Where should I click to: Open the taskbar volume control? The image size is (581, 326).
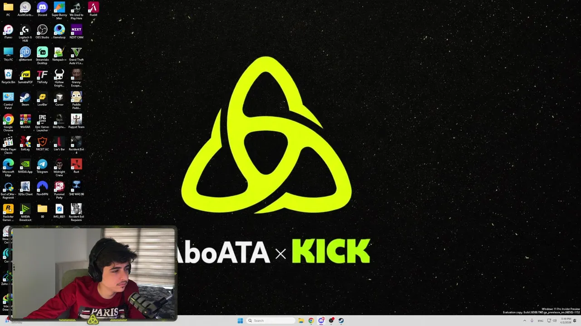pyautogui.click(x=555, y=321)
